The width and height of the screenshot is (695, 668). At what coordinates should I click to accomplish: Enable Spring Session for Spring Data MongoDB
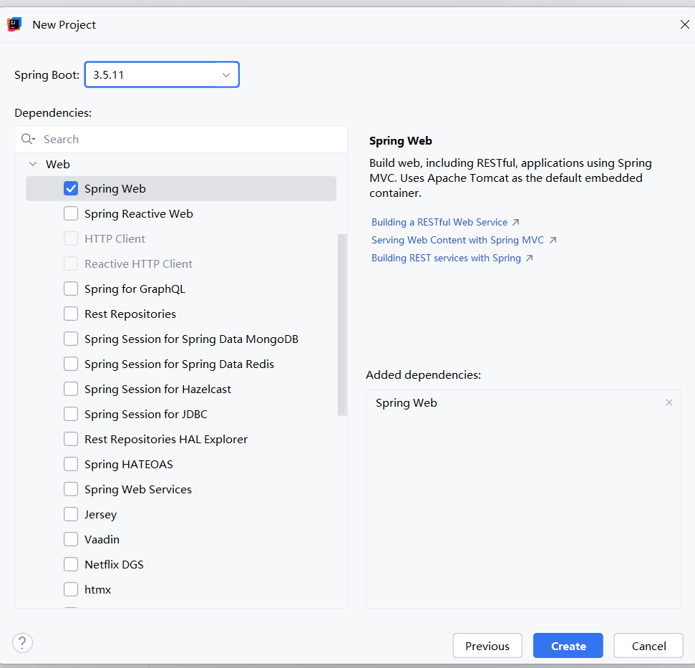tap(71, 339)
